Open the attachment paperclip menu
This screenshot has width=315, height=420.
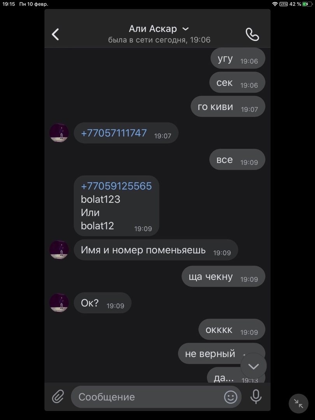tap(58, 396)
